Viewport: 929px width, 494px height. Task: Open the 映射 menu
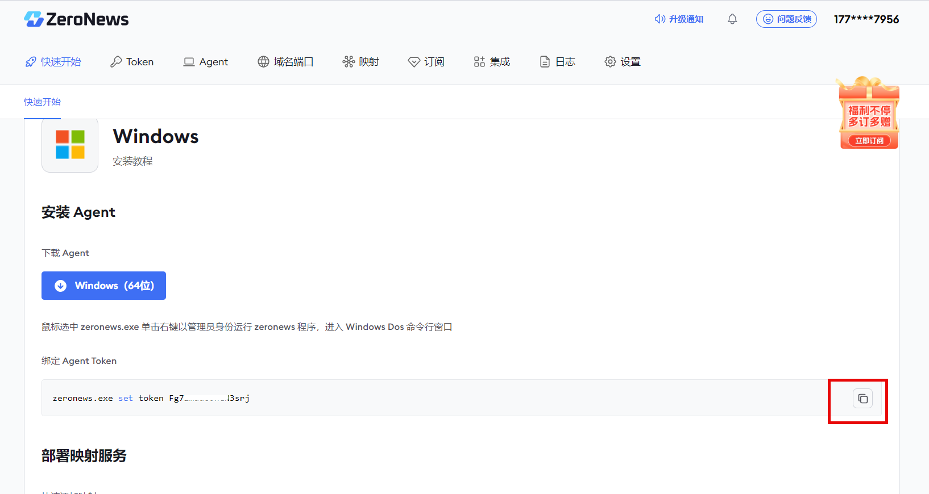(360, 62)
